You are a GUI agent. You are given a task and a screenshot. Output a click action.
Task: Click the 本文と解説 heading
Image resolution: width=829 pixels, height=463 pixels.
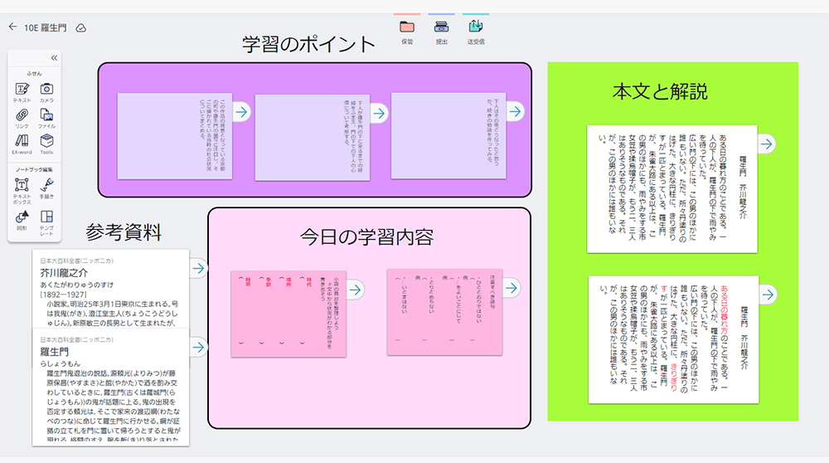[x=660, y=91]
